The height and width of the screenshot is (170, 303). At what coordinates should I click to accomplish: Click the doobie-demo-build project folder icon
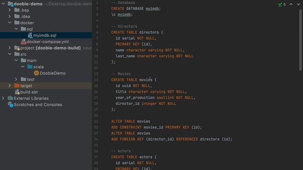17,48
